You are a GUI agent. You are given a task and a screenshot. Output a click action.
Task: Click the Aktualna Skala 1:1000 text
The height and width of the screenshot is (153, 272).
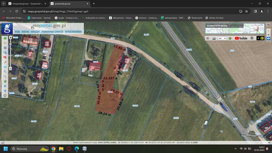(187, 142)
